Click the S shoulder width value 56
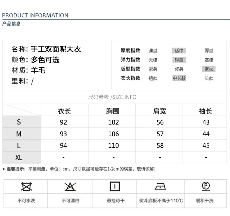The image size is (230, 216). (x=160, y=122)
